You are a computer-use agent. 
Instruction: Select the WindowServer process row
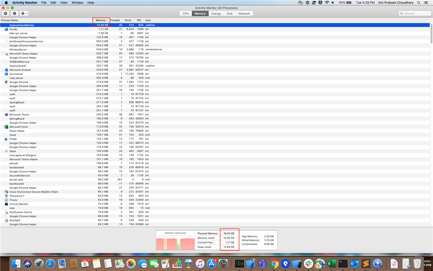pyautogui.click(x=215, y=50)
